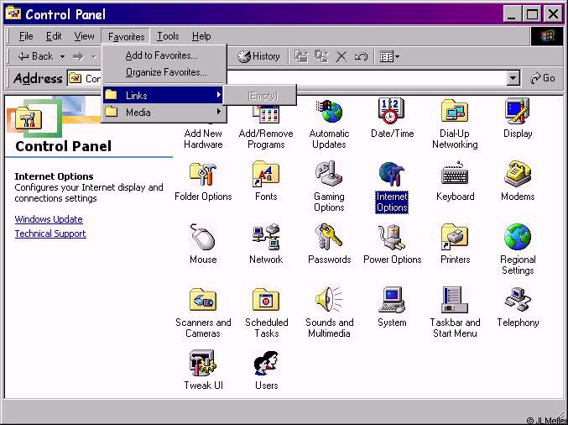This screenshot has height=425, width=568.
Task: Open the Back history dropdown arrow
Action: 62,56
